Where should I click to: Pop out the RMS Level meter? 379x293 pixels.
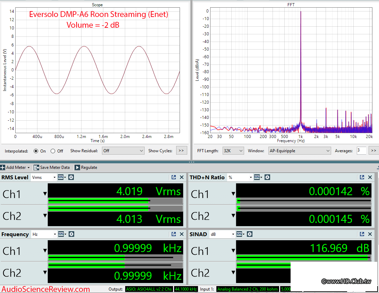[x=173, y=177]
